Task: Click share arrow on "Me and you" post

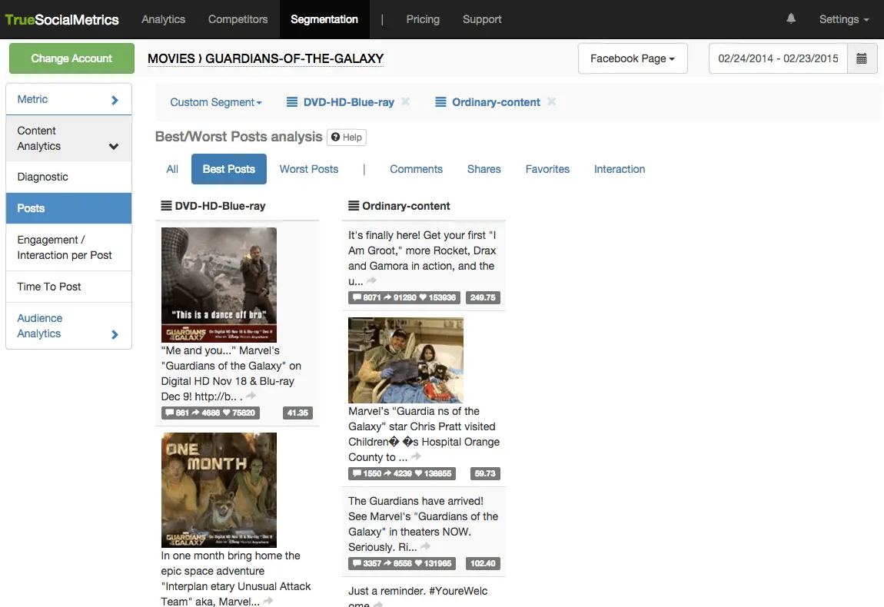Action: (x=251, y=396)
